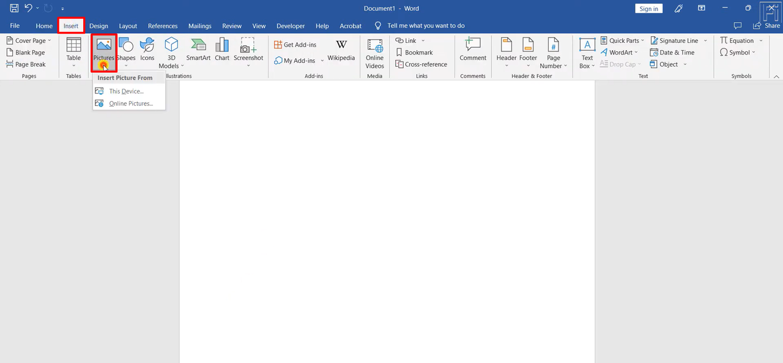Switch to the Home tab
Viewport: 783px width, 363px height.
[x=44, y=26]
